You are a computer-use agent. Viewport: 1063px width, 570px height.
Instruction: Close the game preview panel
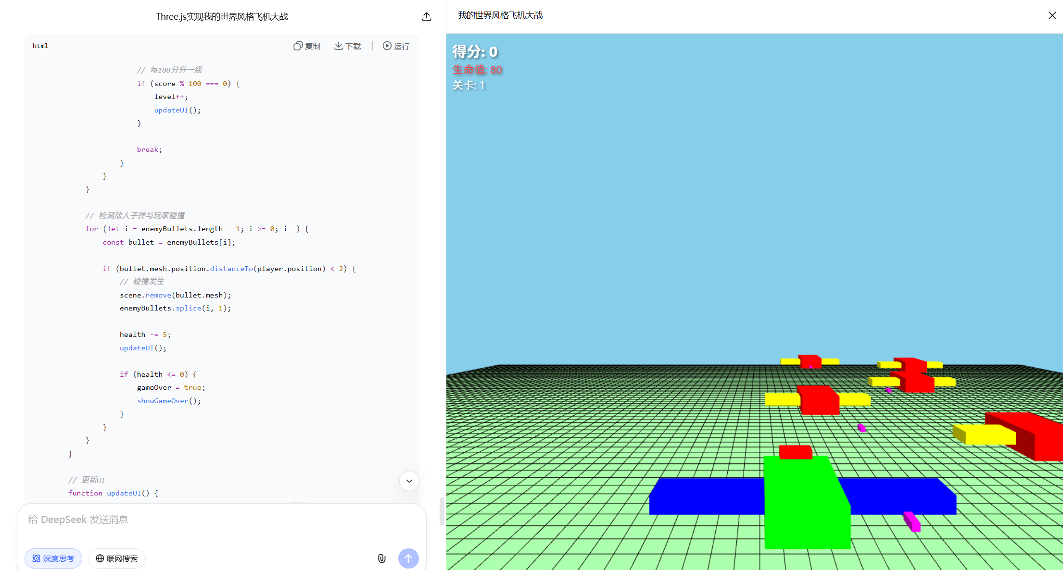[1052, 15]
